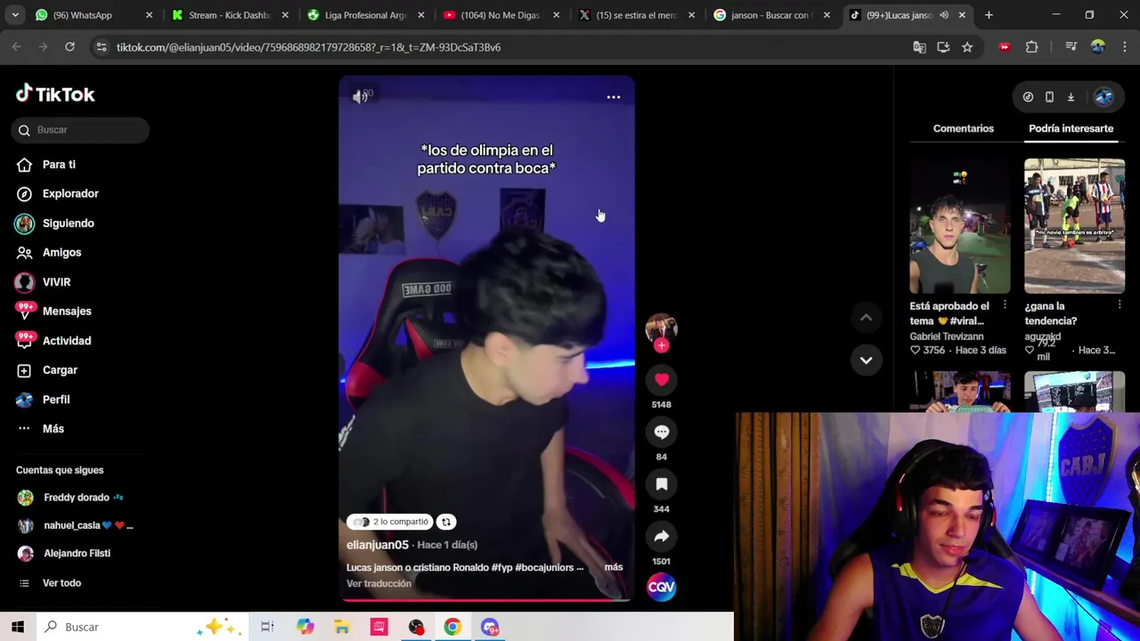Mute the video with the speaker icon
This screenshot has width=1140, height=641.
point(360,98)
